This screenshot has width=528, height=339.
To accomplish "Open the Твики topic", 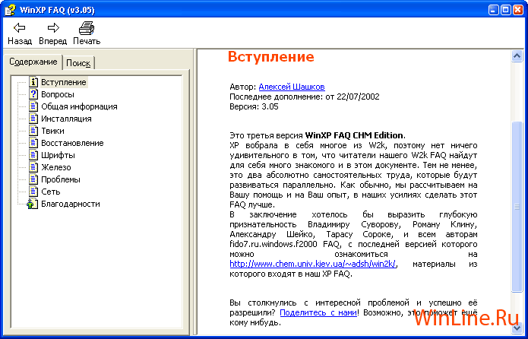I will click(52, 131).
